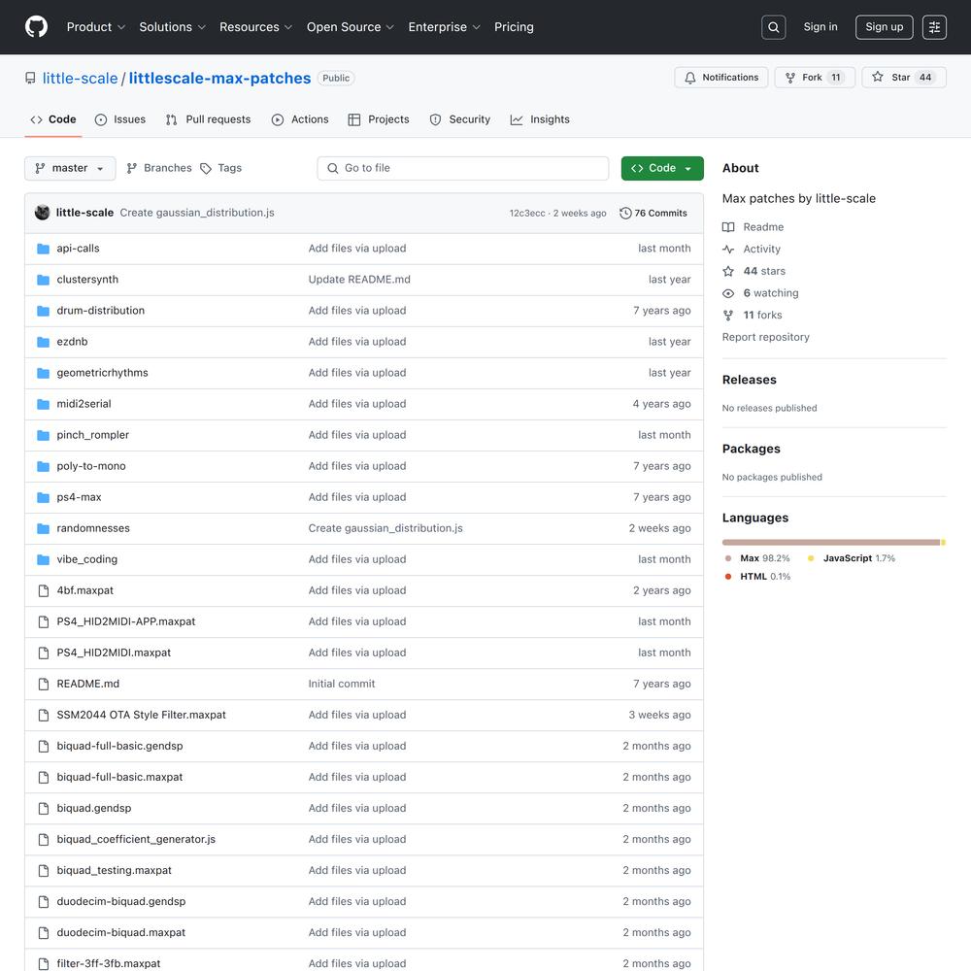
Task: Open the master branch switcher
Action: 70,168
